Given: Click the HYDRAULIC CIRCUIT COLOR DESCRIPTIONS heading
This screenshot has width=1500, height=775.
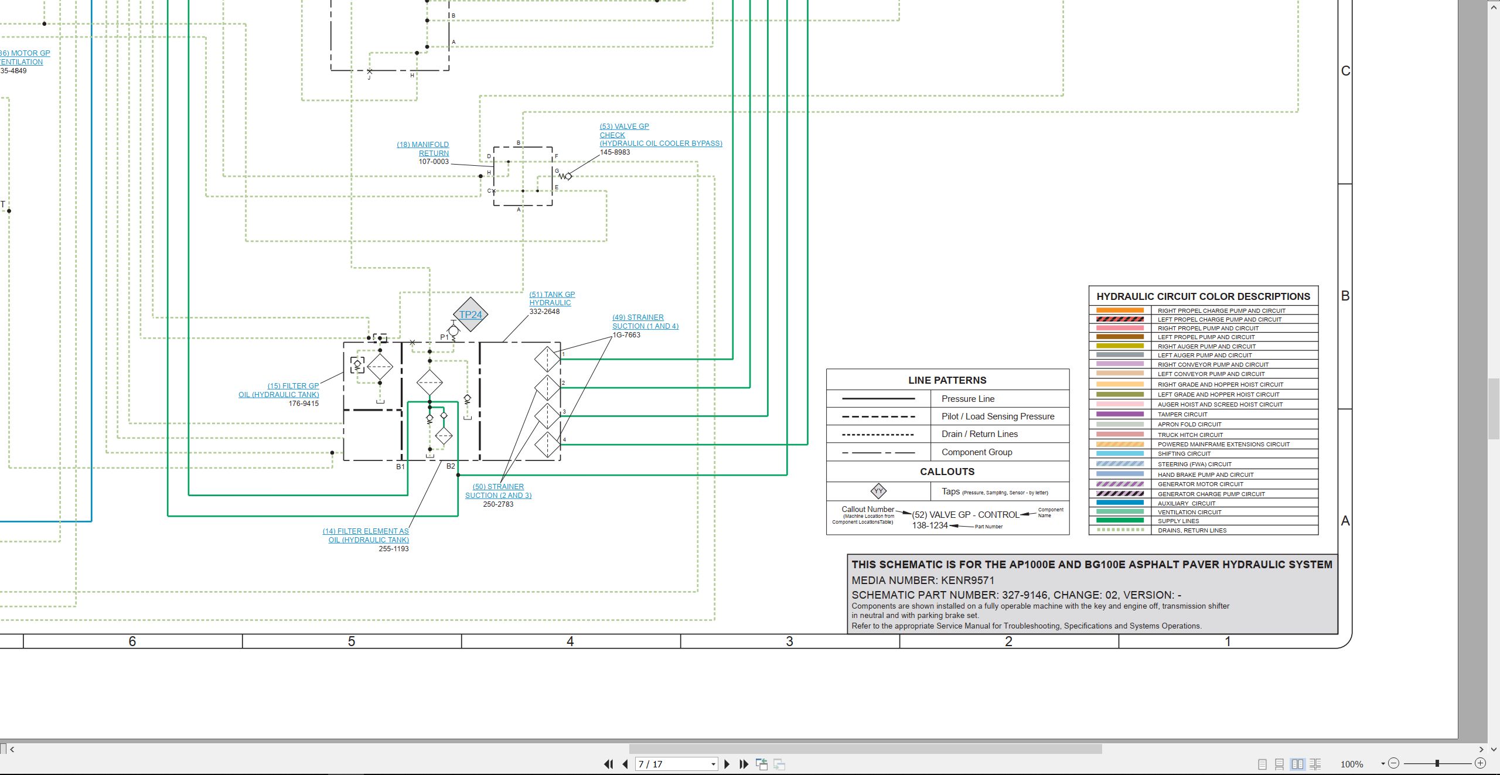Looking at the screenshot, I should point(1203,296).
